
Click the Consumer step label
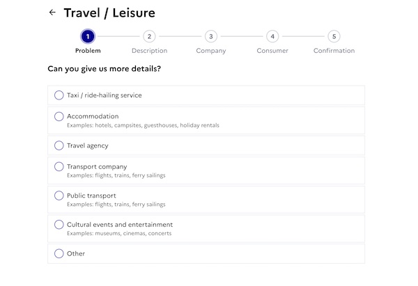pos(272,51)
